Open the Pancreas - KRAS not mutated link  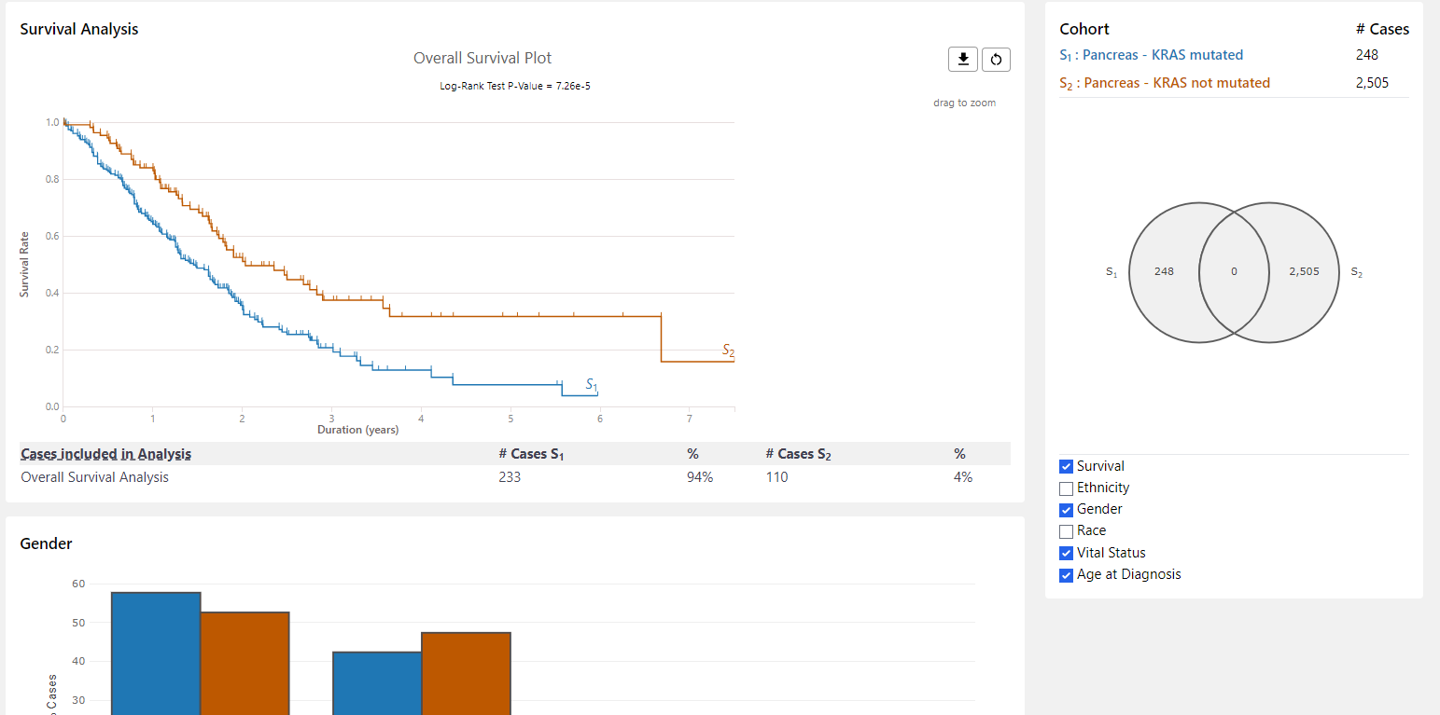(x=1164, y=83)
